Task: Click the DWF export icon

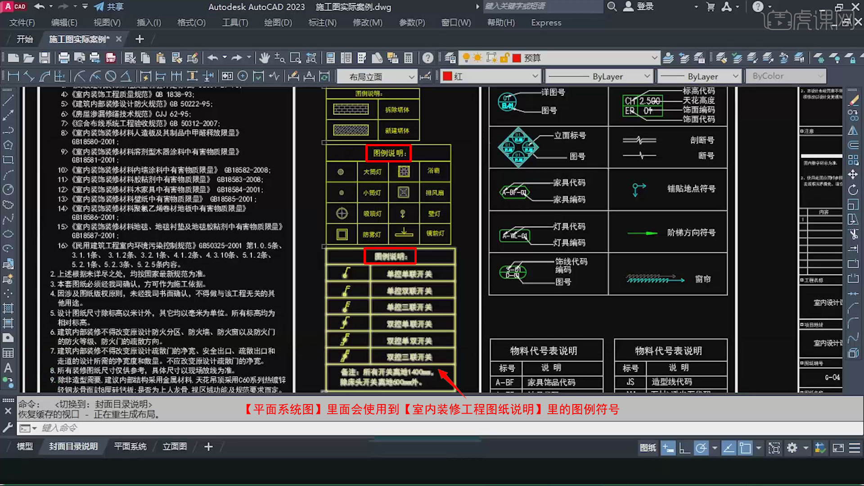Action: pos(111,58)
